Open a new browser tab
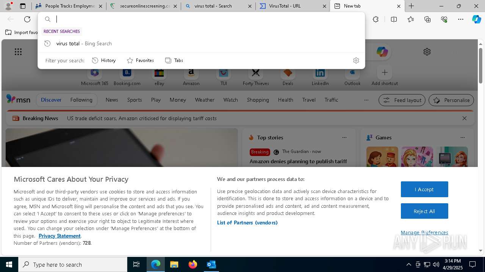Image resolution: width=485 pixels, height=272 pixels. [411, 6]
